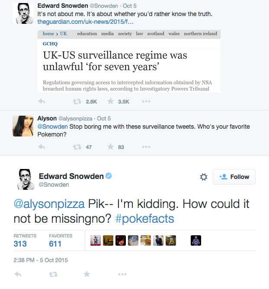Open more options on Snowden's first tweet
The image size is (269, 289).
[x=146, y=101]
